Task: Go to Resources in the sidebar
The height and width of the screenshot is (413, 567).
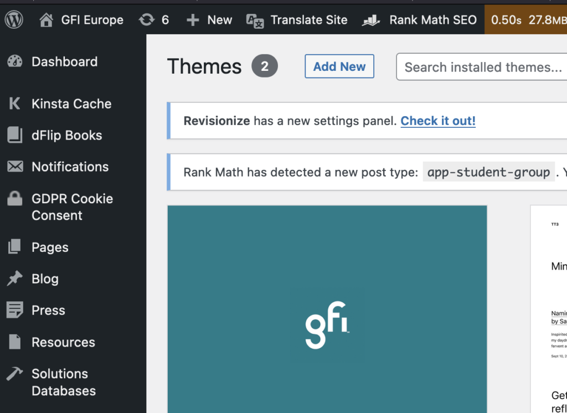Action: coord(63,342)
